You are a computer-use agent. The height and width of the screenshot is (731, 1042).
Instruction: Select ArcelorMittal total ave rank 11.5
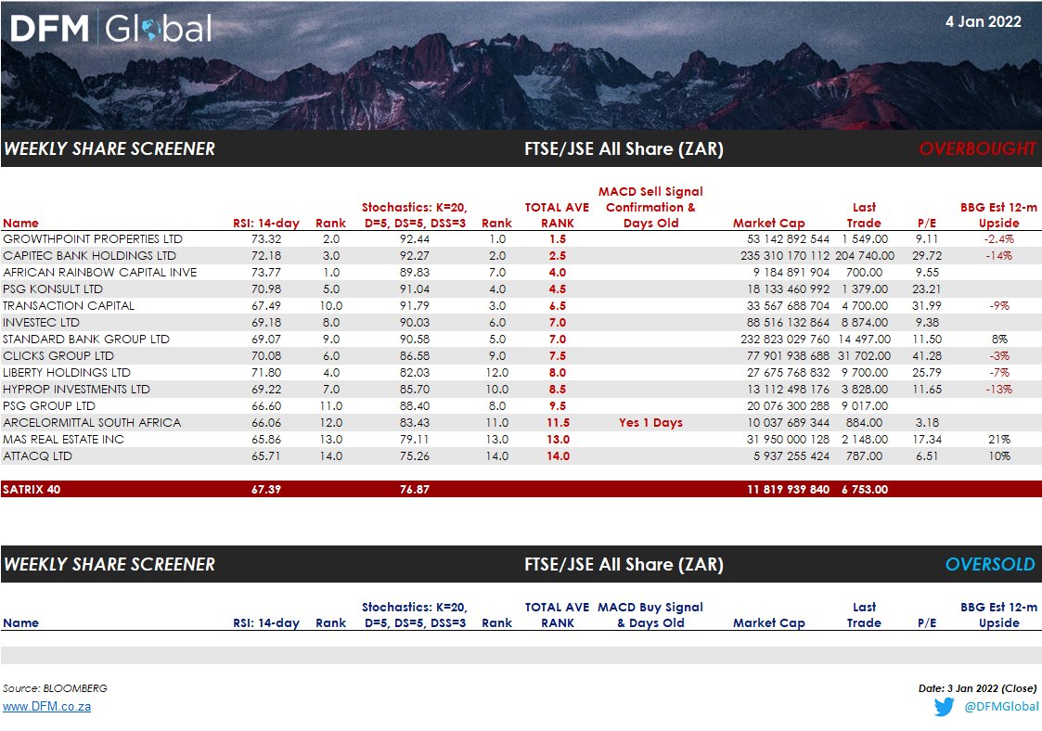point(558,422)
